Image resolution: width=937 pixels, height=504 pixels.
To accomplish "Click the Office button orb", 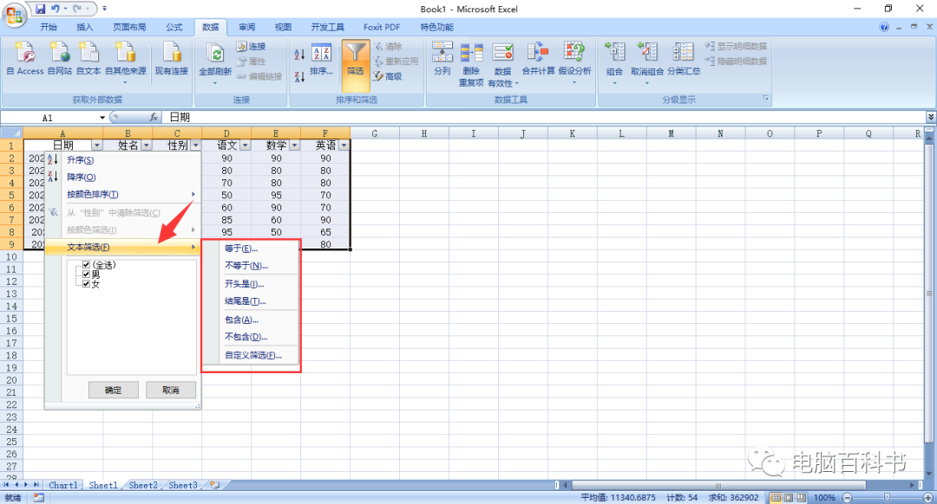I will point(14,15).
